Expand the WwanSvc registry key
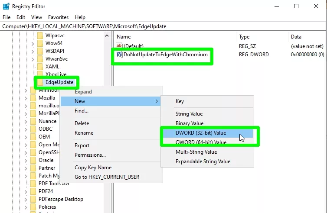327x213 pixels. tap(33, 59)
